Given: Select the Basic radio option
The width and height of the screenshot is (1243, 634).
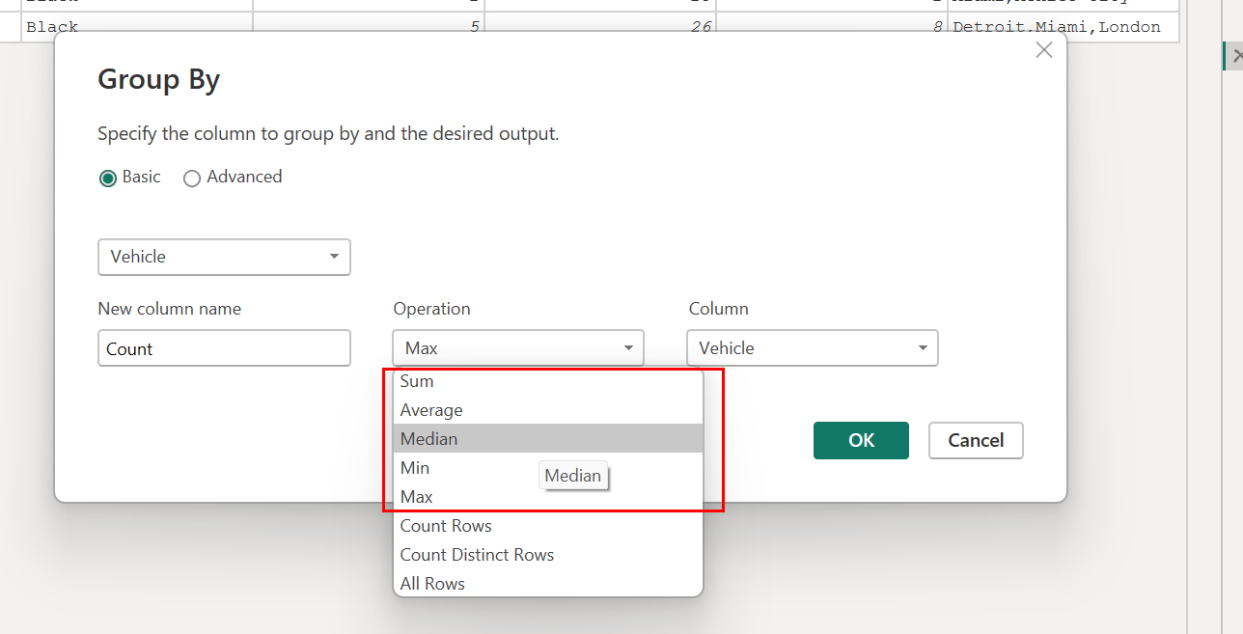Looking at the screenshot, I should pyautogui.click(x=130, y=178).
